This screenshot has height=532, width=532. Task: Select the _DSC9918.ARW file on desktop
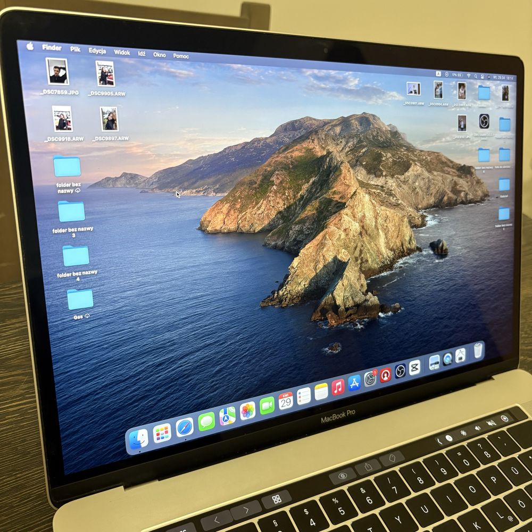pos(62,119)
